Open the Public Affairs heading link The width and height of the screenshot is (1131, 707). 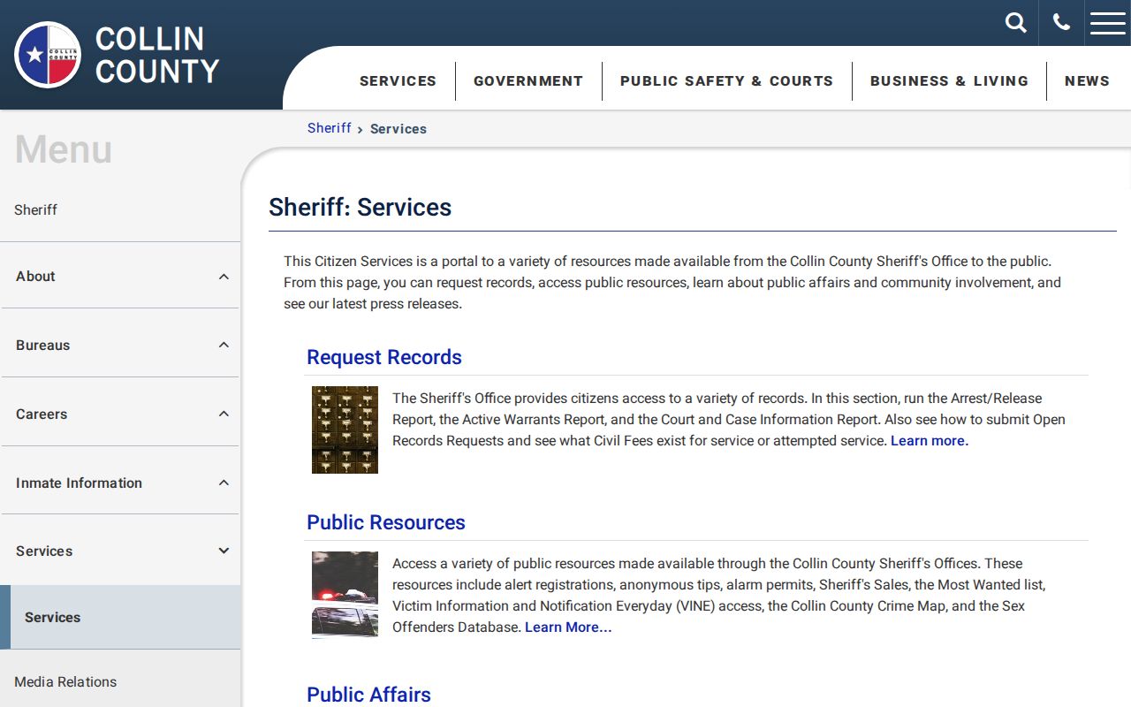tap(368, 695)
